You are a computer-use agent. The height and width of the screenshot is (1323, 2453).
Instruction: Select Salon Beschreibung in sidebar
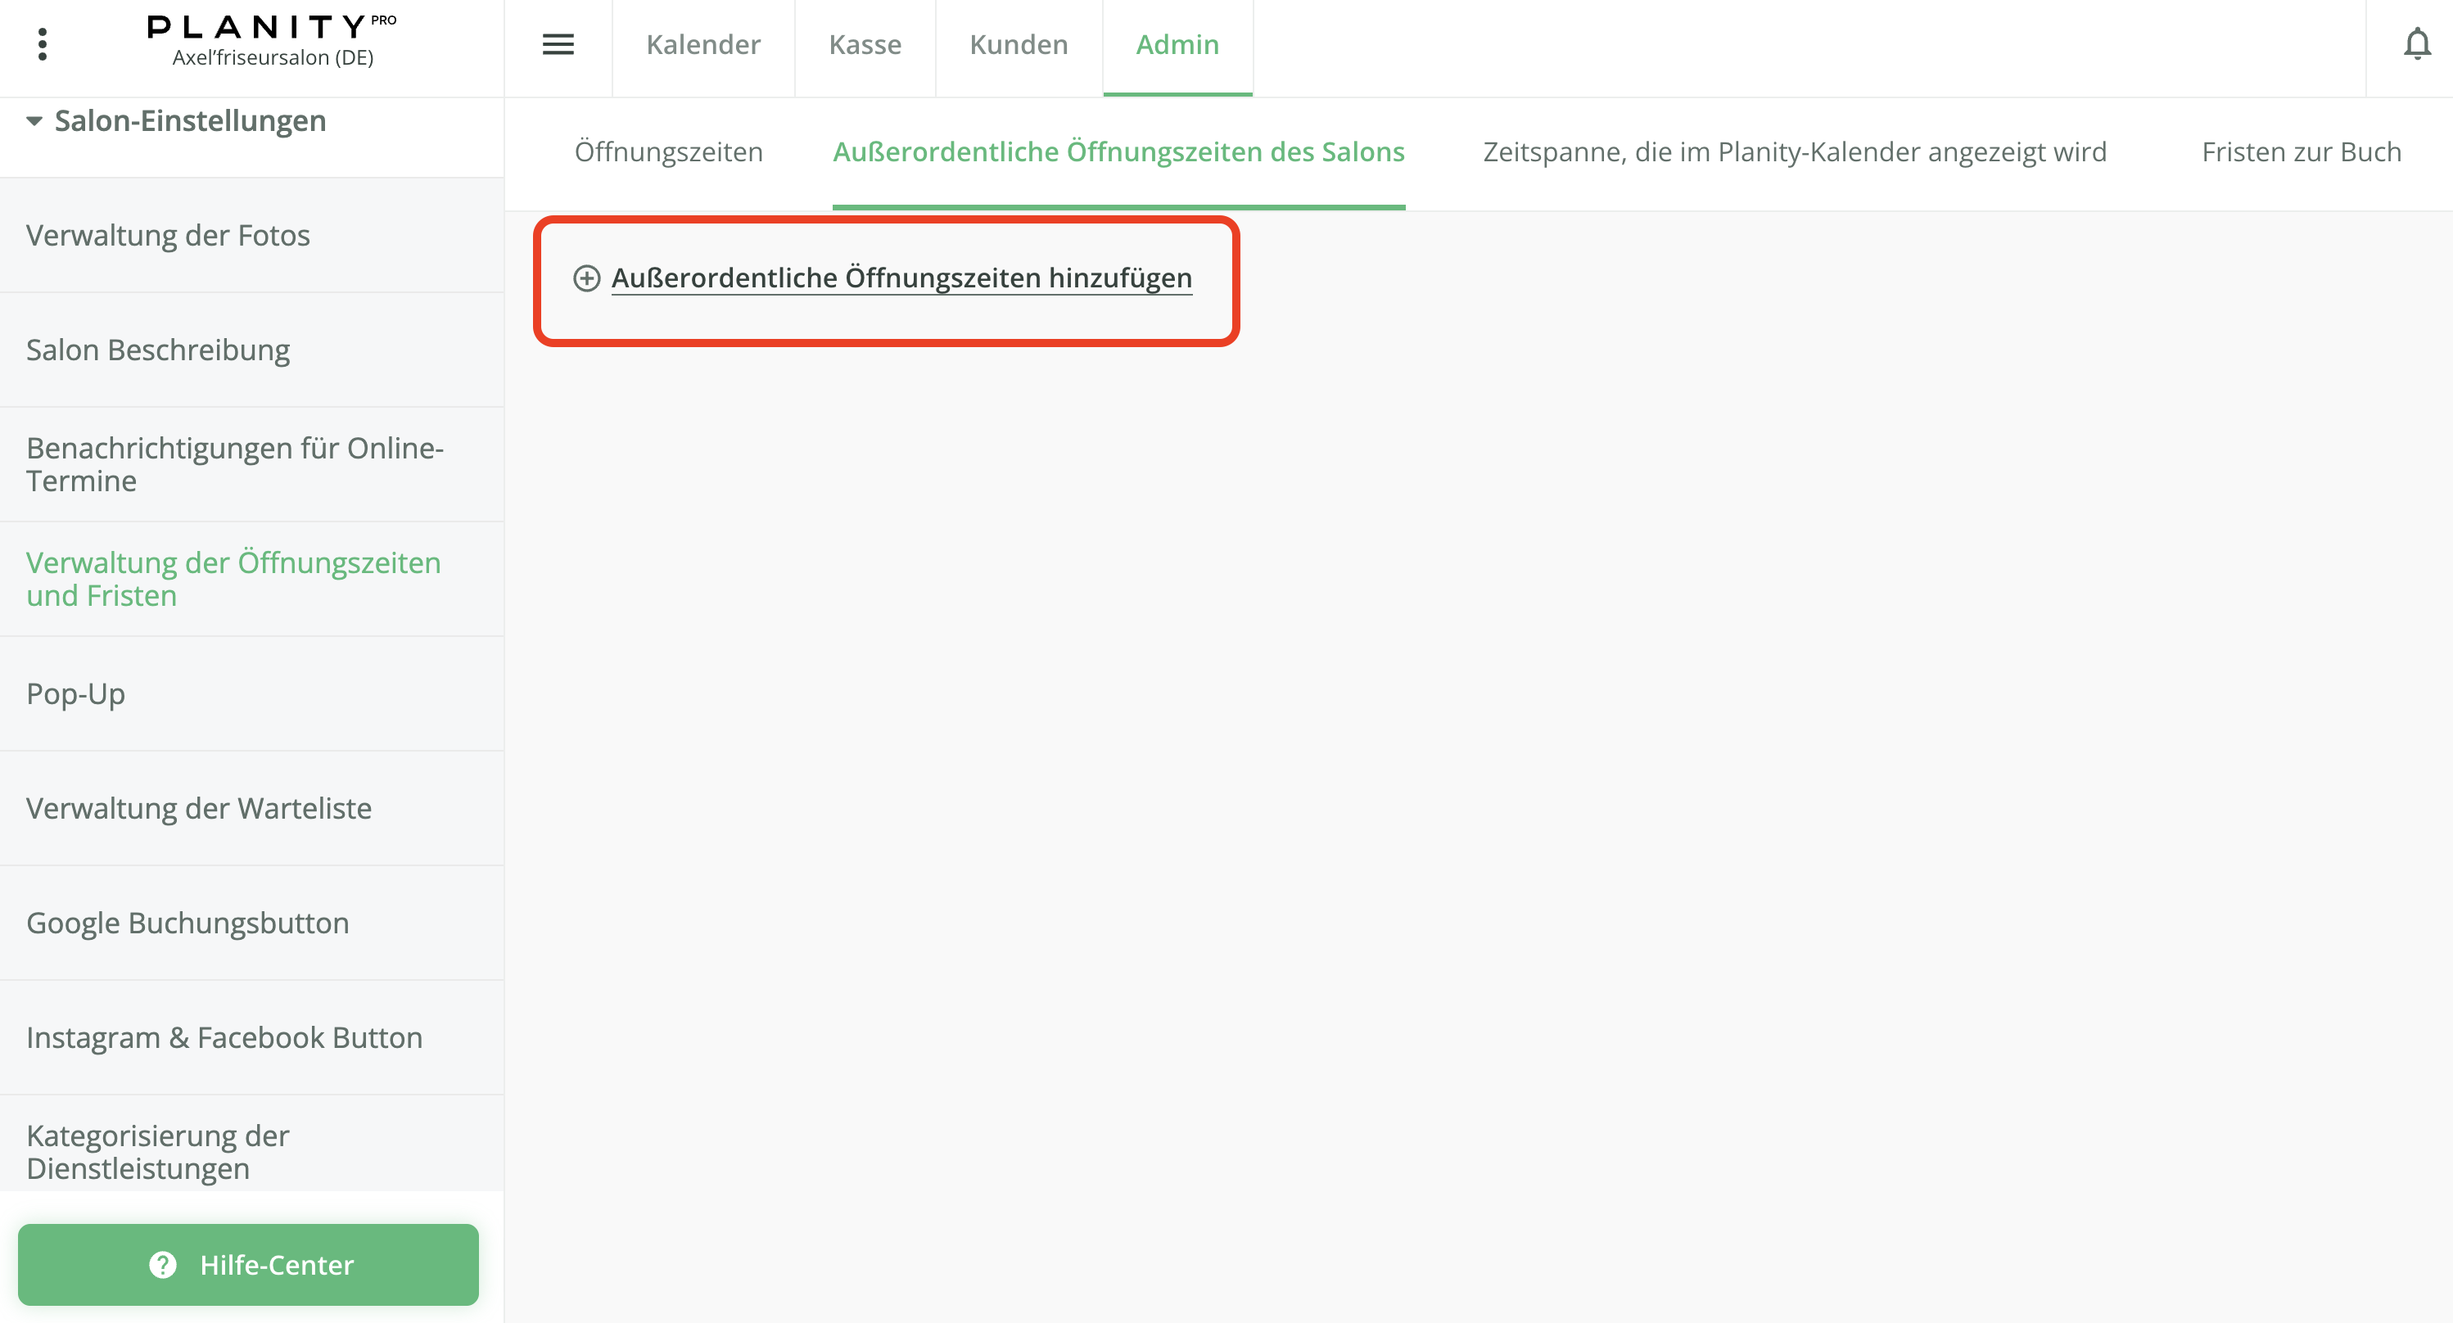tap(158, 350)
